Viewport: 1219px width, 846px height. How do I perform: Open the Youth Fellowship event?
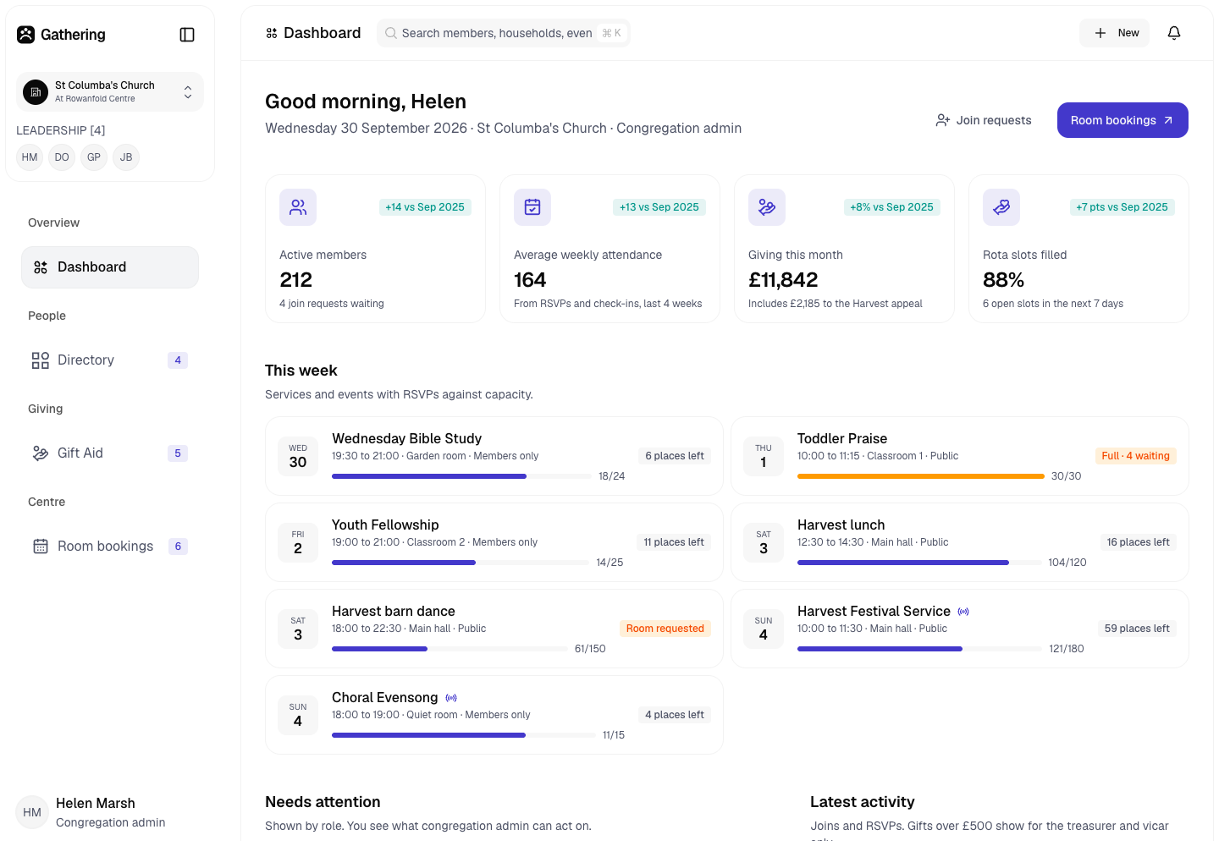coord(494,542)
